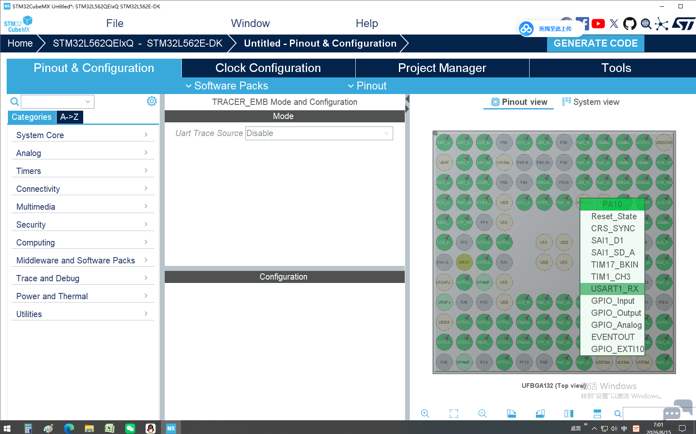Image resolution: width=696 pixels, height=434 pixels.
Task: Expand the Trace and Debug category
Action: [83, 278]
